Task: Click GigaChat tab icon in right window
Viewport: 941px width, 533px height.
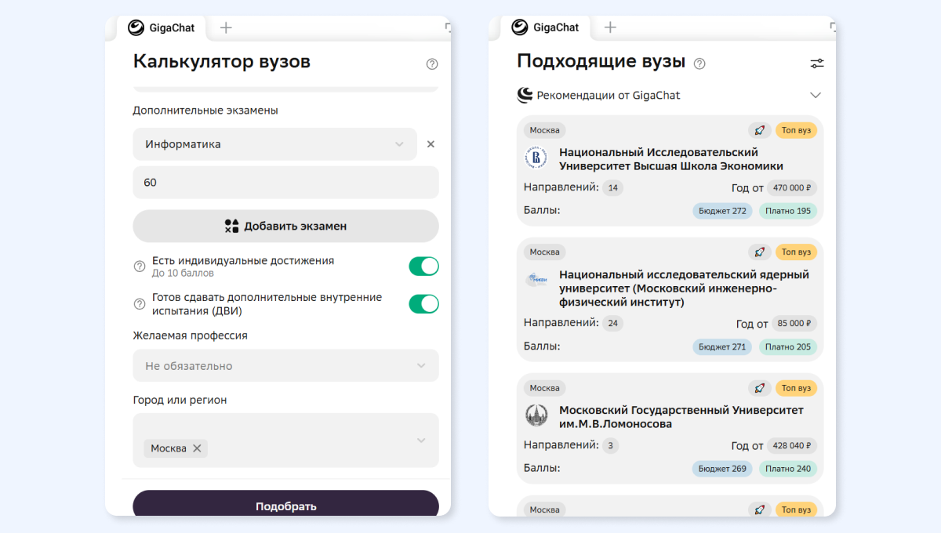Action: 520,27
